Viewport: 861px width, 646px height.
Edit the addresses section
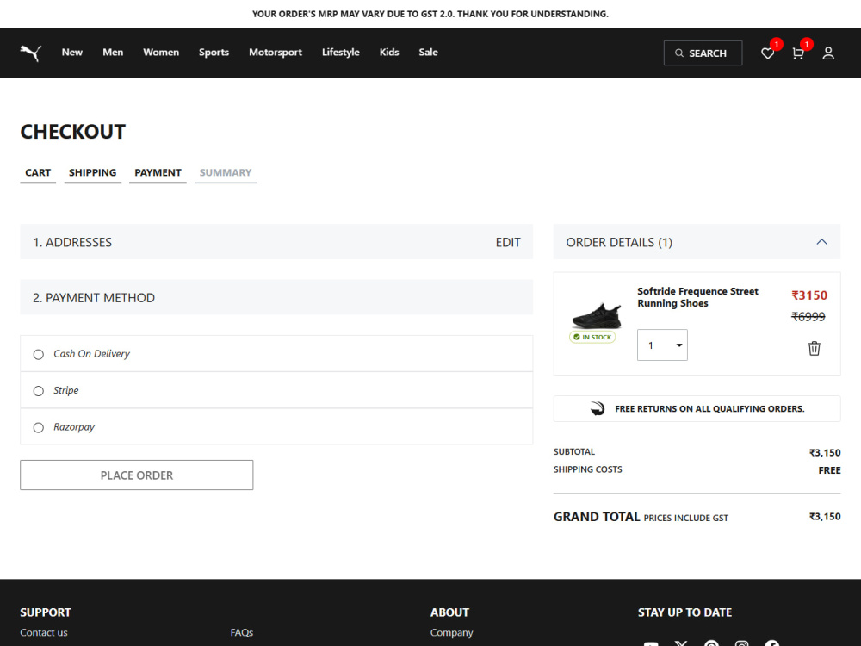click(x=508, y=242)
